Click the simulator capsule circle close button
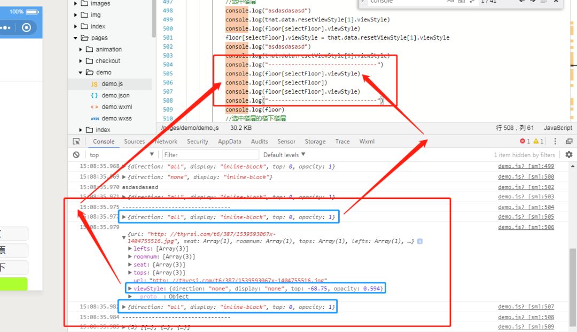Image resolution: width=577 pixels, height=332 pixels. click(27, 28)
